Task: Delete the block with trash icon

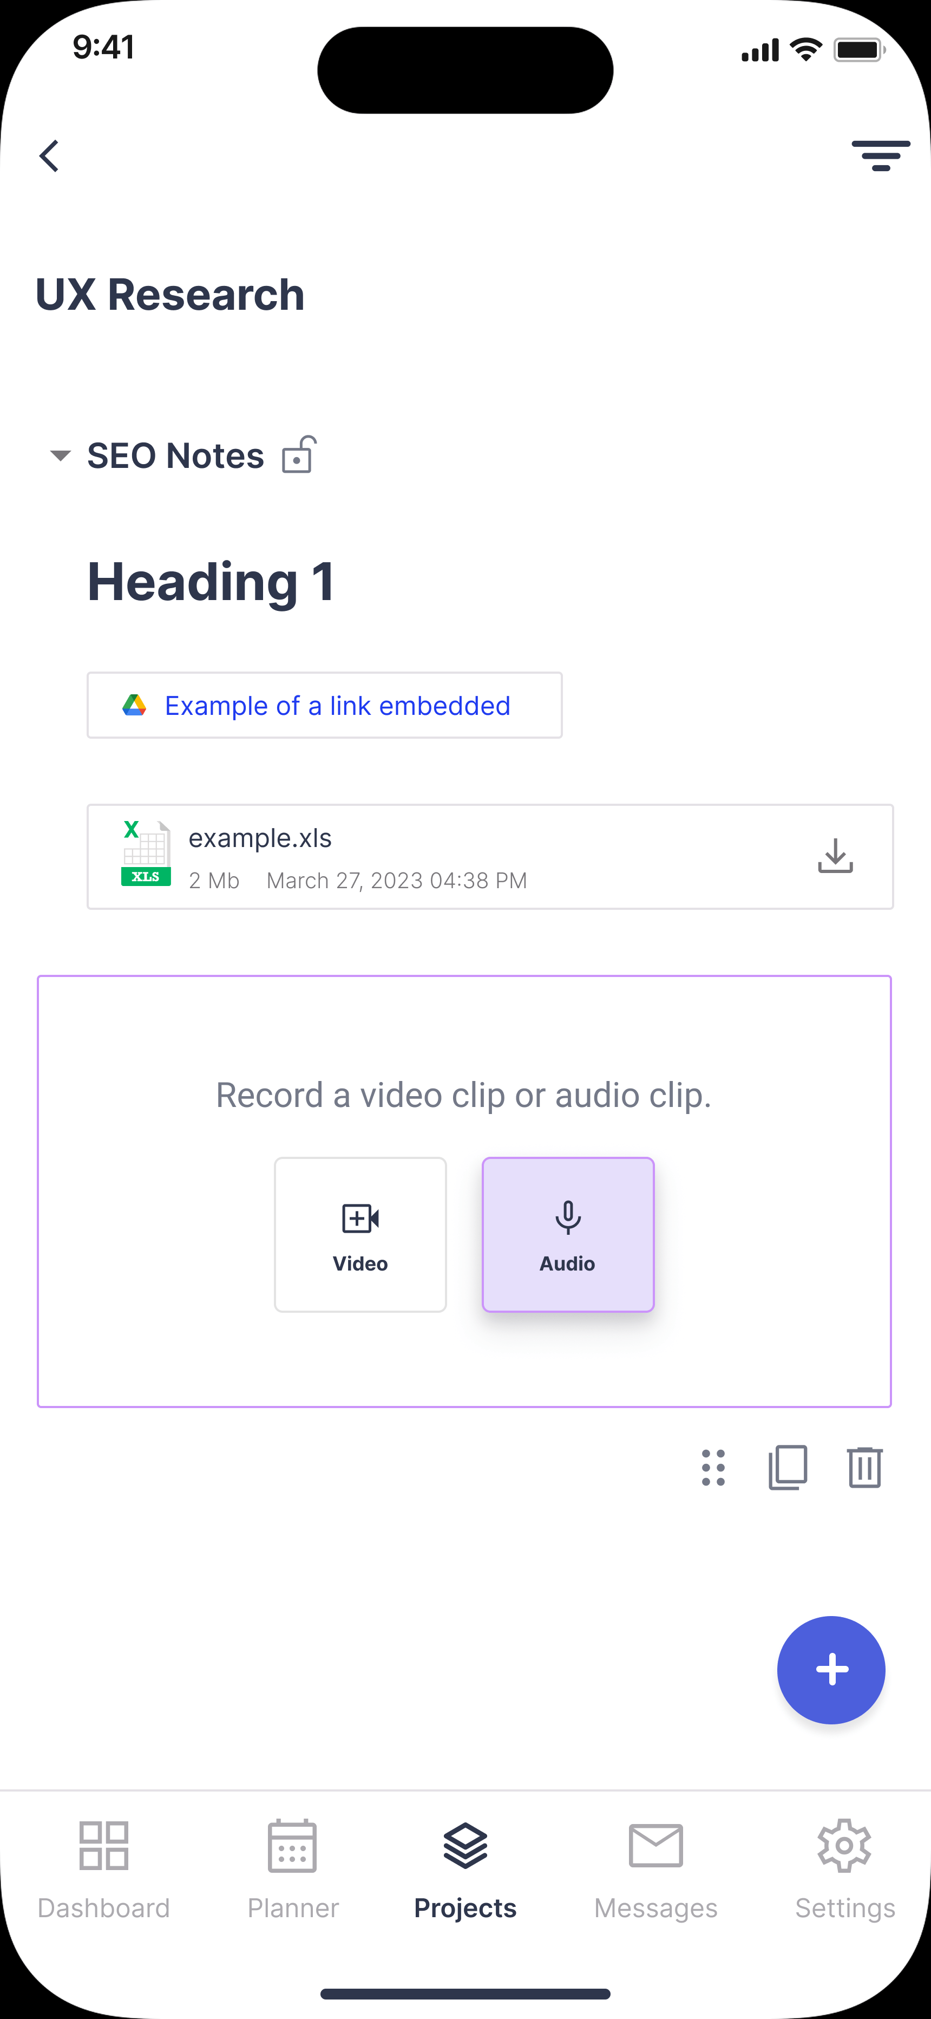Action: pyautogui.click(x=864, y=1467)
